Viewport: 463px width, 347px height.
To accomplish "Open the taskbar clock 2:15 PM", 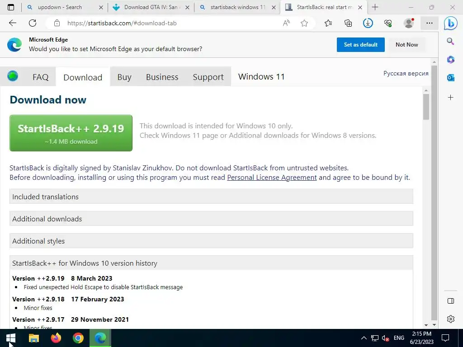I will pos(422,338).
